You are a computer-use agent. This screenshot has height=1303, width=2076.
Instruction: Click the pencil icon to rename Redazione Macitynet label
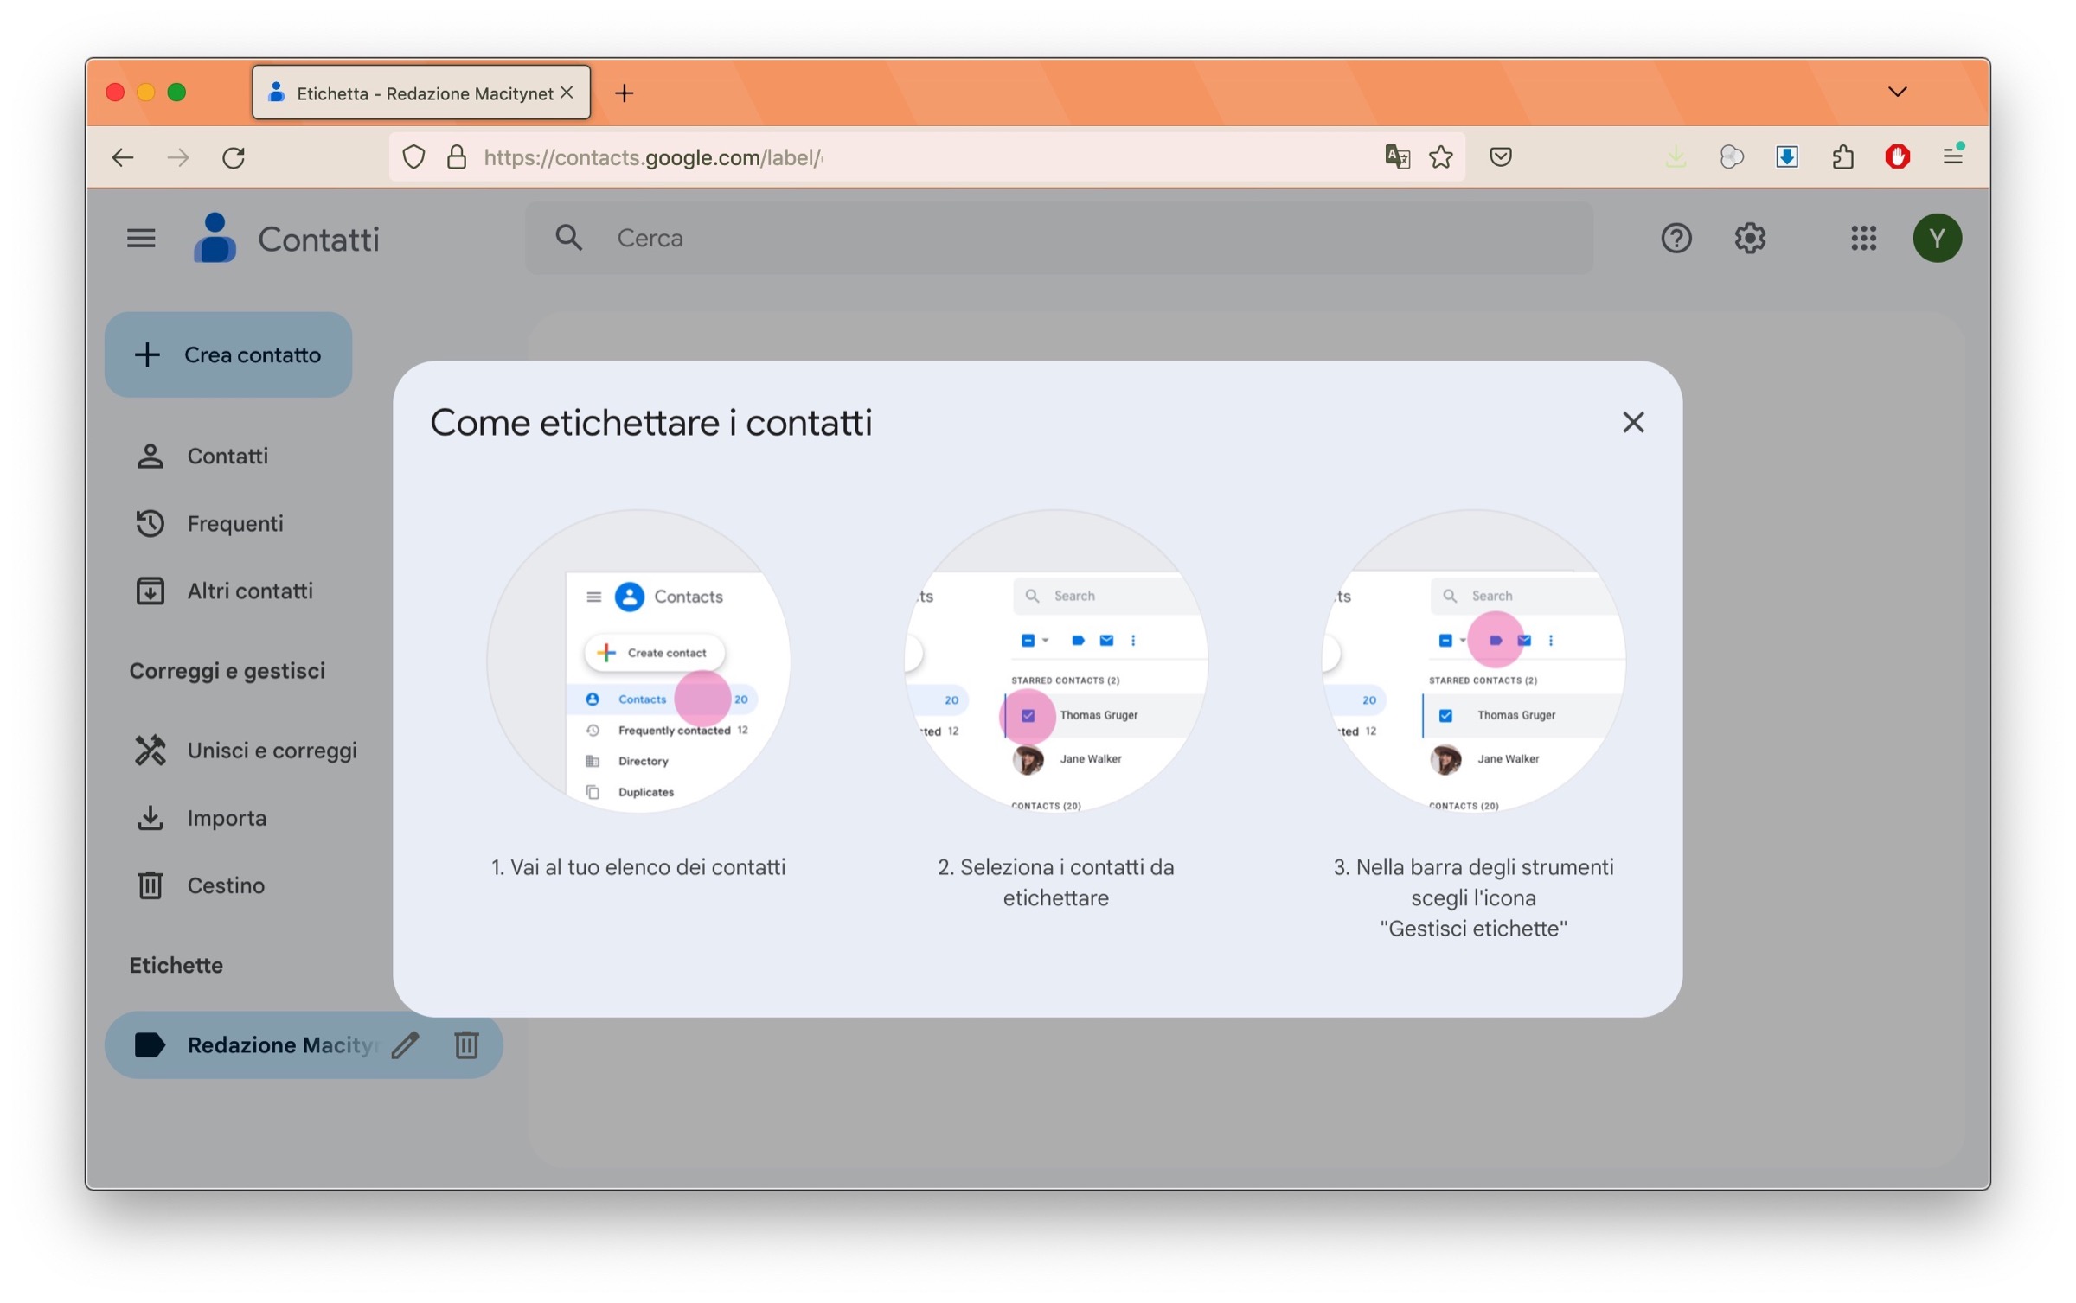tap(405, 1044)
